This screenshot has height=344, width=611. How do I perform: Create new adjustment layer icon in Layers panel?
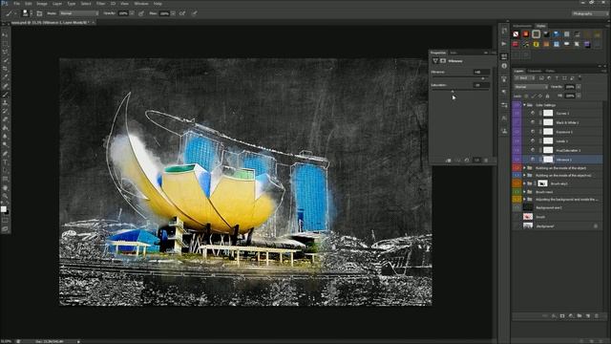571,316
